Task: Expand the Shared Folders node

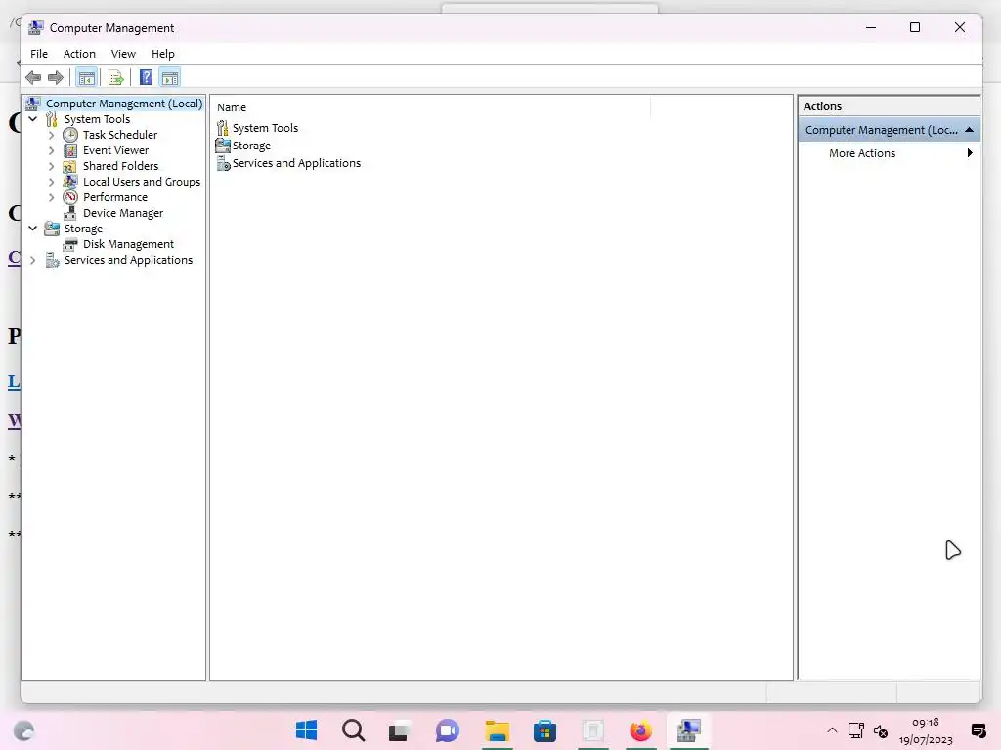Action: tap(52, 166)
